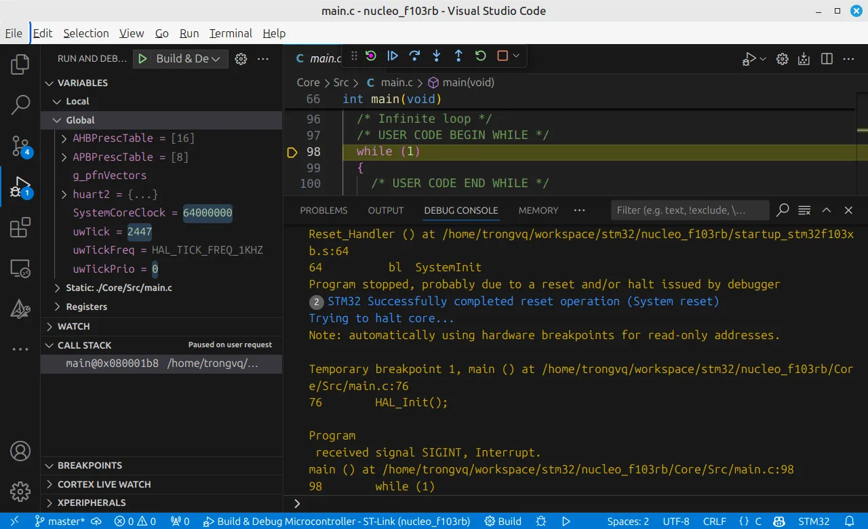Expand the Local variables scope
The height and width of the screenshot is (529, 868).
(x=161, y=101)
